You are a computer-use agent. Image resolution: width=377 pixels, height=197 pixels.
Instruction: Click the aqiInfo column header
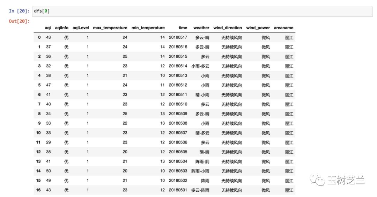click(x=61, y=28)
